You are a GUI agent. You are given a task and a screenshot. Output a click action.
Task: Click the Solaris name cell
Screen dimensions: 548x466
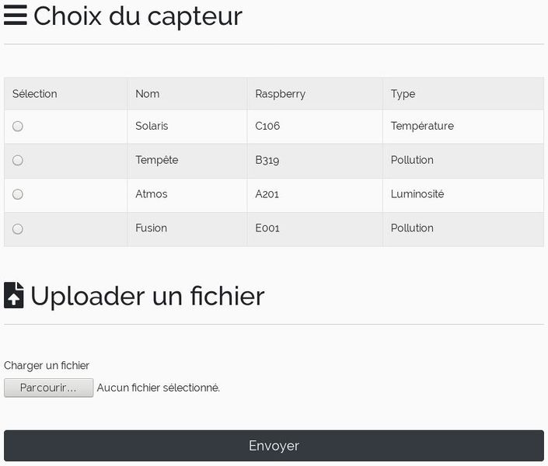tap(152, 126)
